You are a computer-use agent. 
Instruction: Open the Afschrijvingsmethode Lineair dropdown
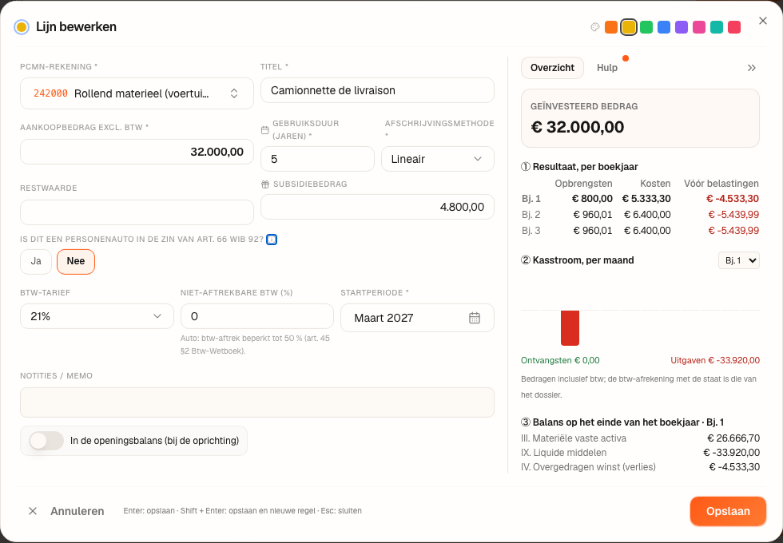tap(438, 159)
